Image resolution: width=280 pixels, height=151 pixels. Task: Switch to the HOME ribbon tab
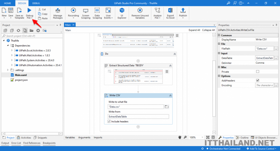click(7, 3)
